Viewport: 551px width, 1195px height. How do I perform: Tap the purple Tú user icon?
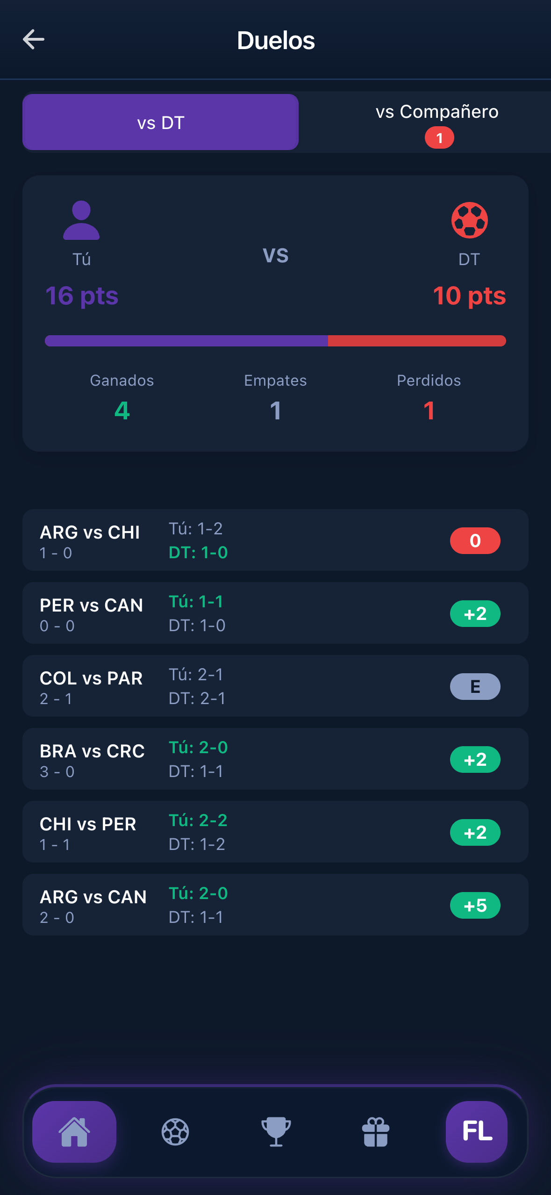click(81, 220)
